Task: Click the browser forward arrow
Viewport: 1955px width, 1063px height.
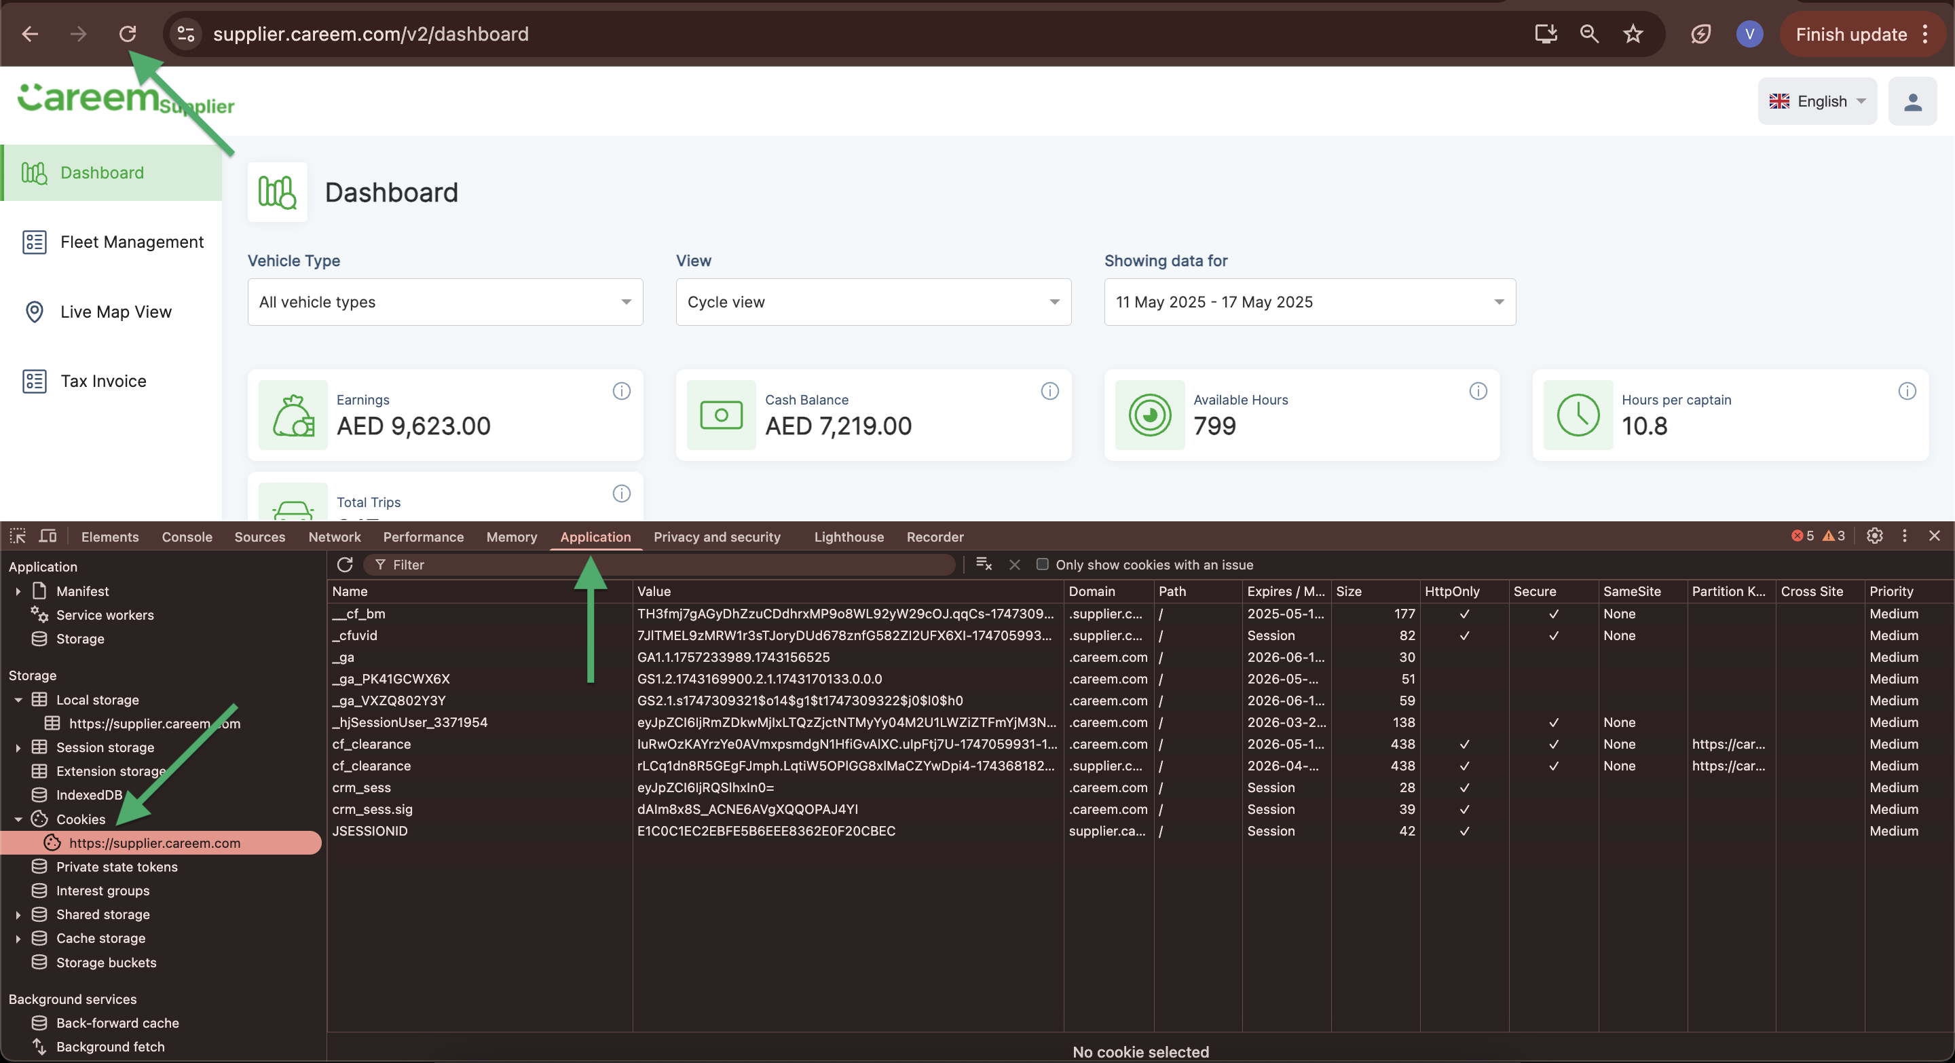Action: (78, 33)
